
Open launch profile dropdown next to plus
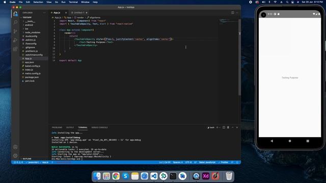click(220, 128)
